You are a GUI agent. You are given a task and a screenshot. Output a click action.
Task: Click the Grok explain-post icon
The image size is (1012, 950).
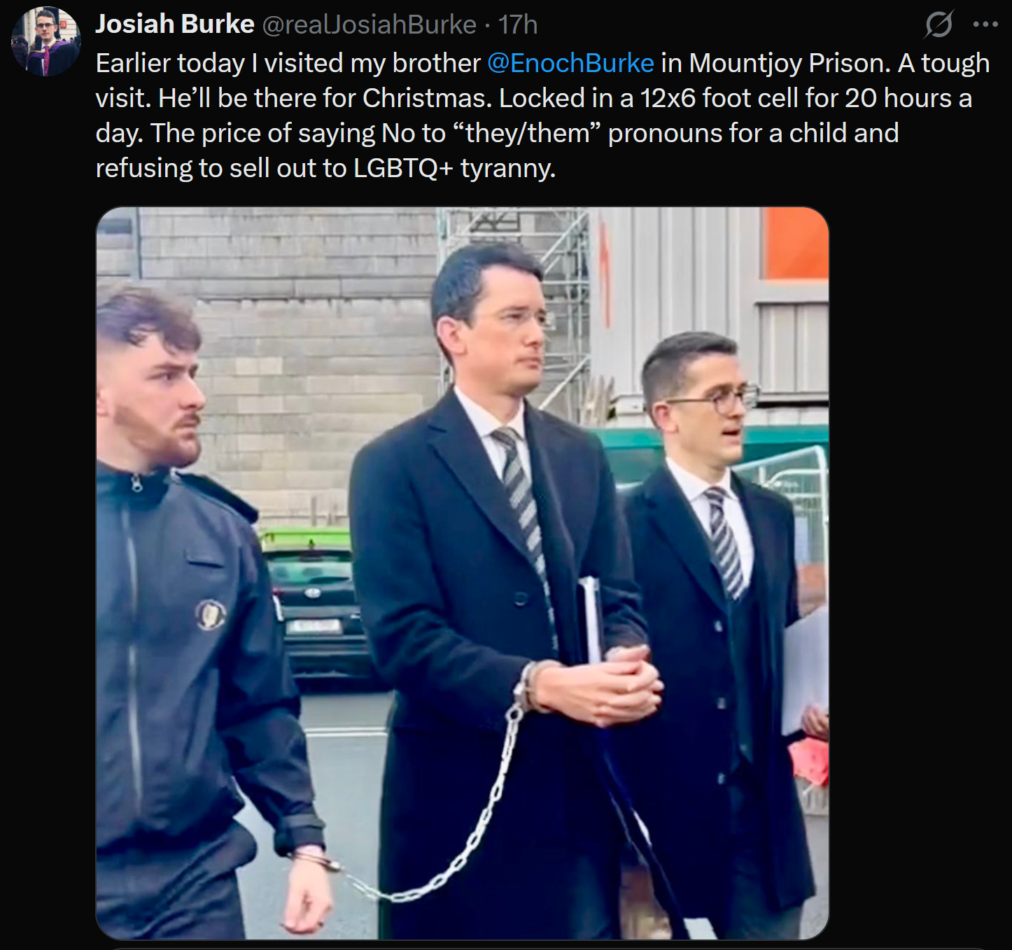(x=938, y=25)
